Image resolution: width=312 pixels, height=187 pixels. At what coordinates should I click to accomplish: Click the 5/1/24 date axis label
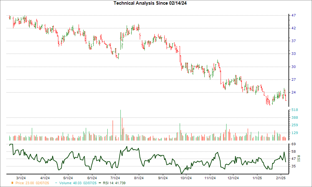tap(68, 178)
